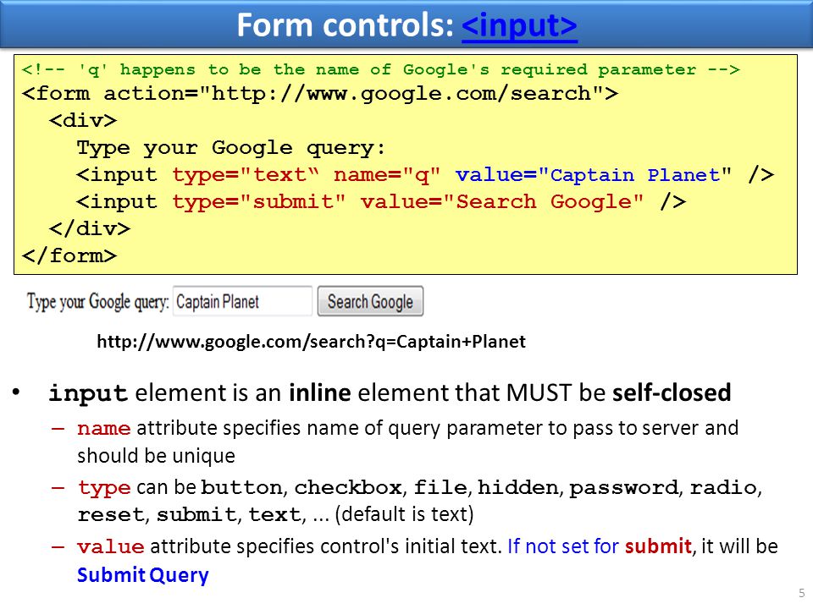Image resolution: width=813 pixels, height=609 pixels.
Task: Focus the Captain Planet text field
Action: pos(242,301)
